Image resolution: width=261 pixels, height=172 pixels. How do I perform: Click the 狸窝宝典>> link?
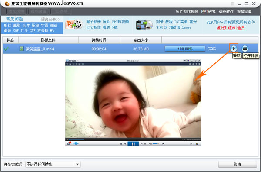pyautogui.click(x=50, y=19)
